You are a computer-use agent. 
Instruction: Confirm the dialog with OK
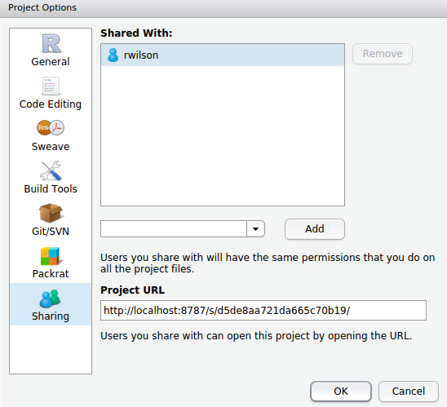(341, 391)
